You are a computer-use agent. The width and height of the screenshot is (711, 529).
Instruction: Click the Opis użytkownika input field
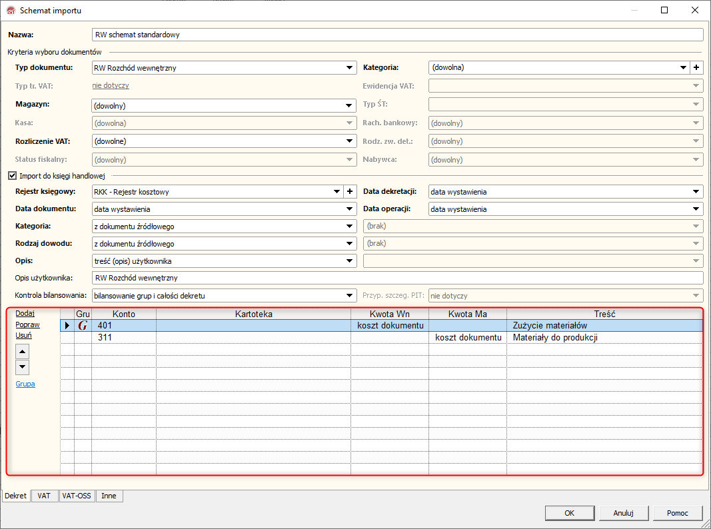(398, 278)
